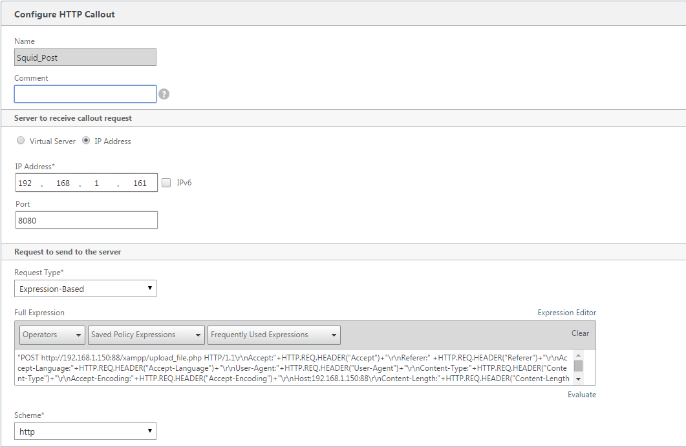Click Clear to empty the expression
686x447 pixels.
tap(580, 333)
